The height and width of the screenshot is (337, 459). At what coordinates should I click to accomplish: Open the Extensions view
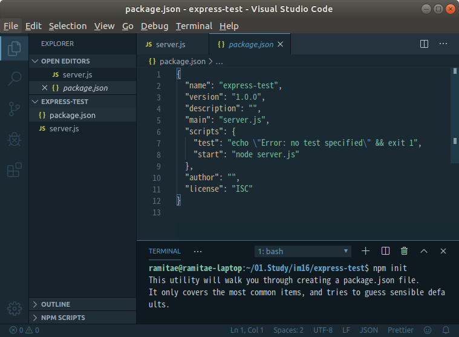(x=14, y=170)
